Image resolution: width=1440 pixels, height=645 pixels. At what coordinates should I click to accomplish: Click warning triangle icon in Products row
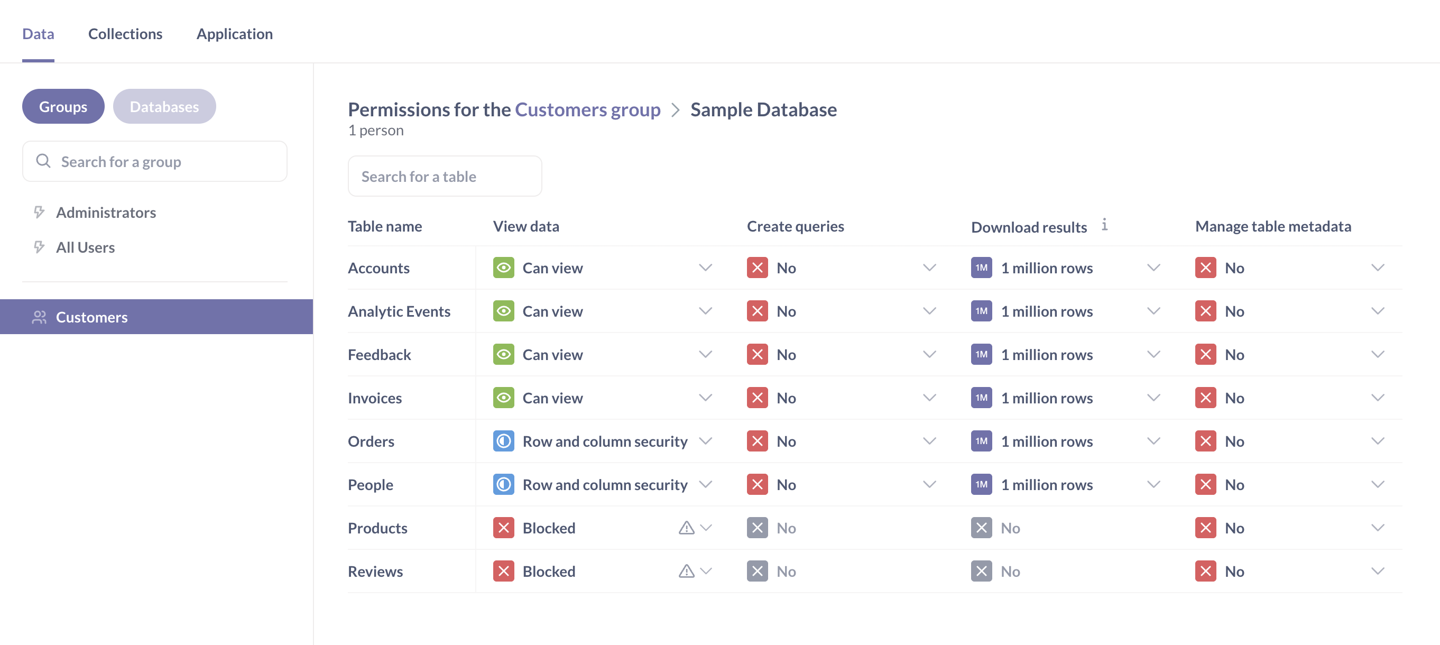tap(686, 528)
